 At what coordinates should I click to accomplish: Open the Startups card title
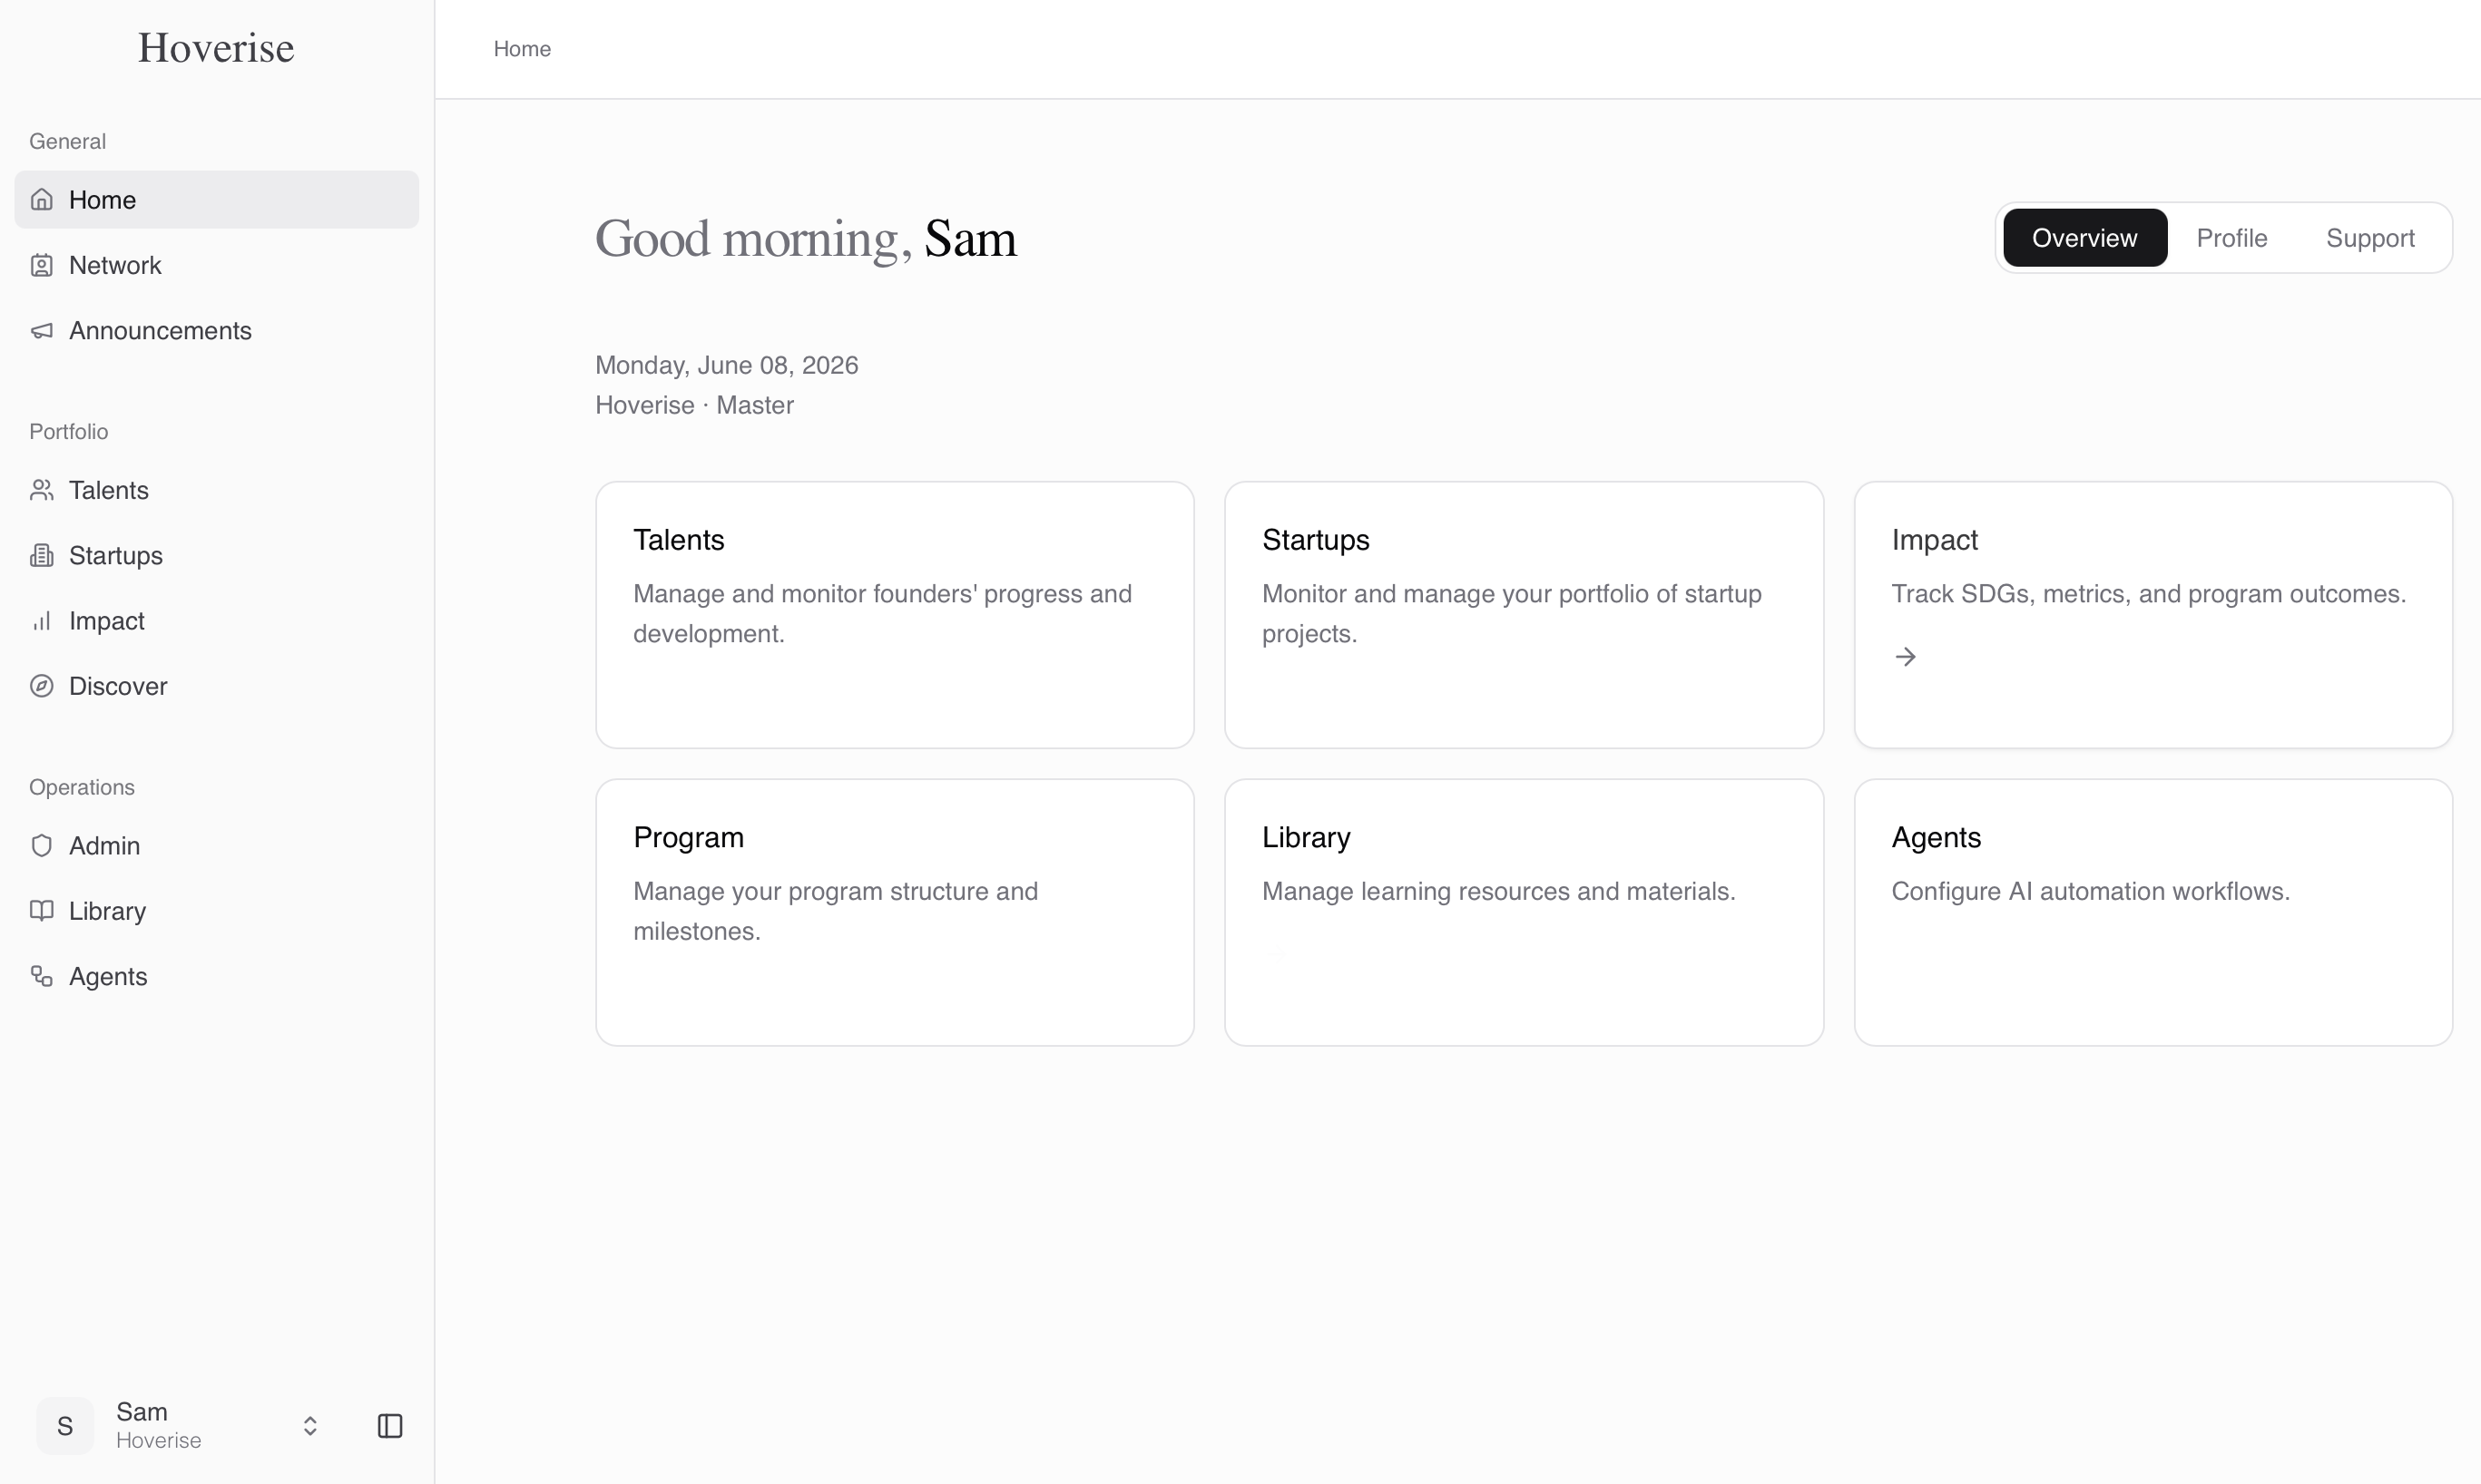(x=1316, y=540)
